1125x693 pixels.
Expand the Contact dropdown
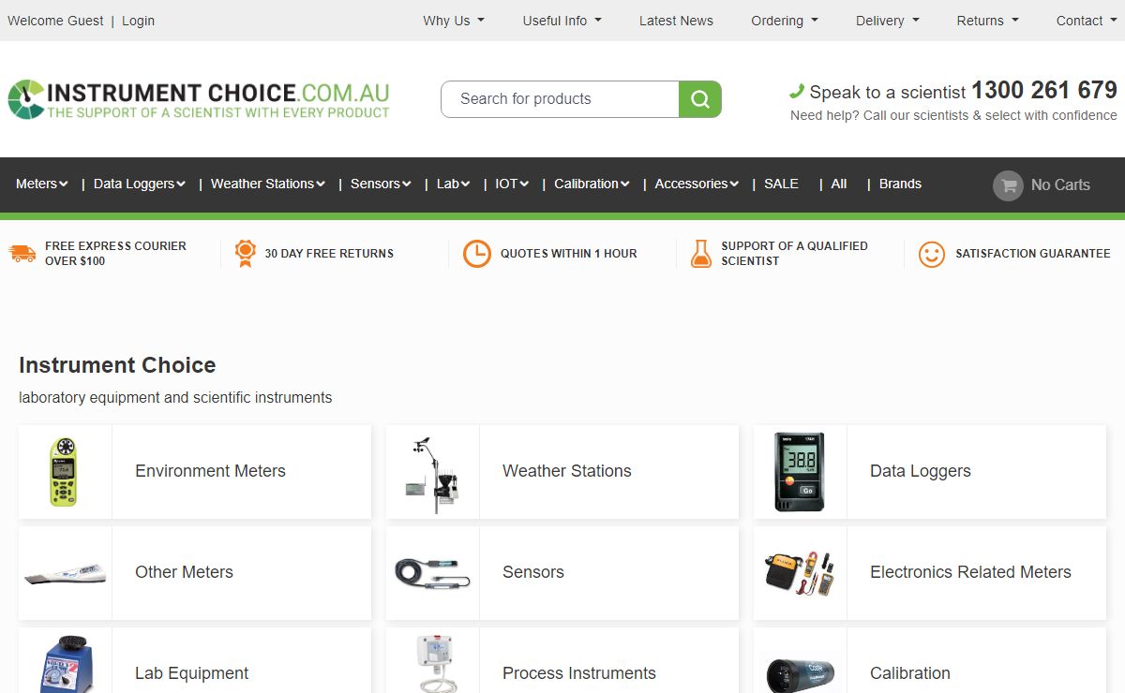point(1087,21)
